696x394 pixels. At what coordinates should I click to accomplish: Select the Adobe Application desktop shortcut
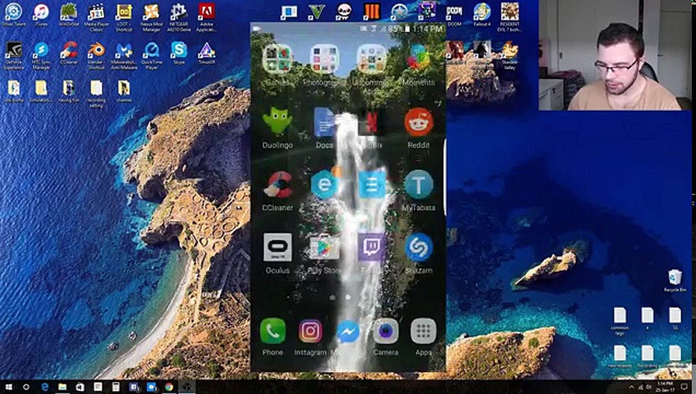pos(206,17)
